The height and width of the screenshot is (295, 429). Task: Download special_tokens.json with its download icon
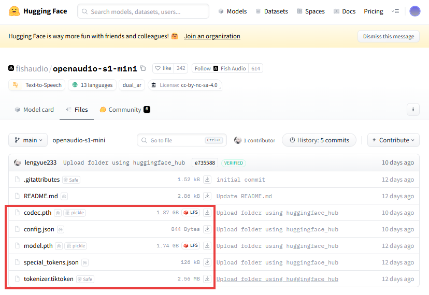pyautogui.click(x=207, y=262)
